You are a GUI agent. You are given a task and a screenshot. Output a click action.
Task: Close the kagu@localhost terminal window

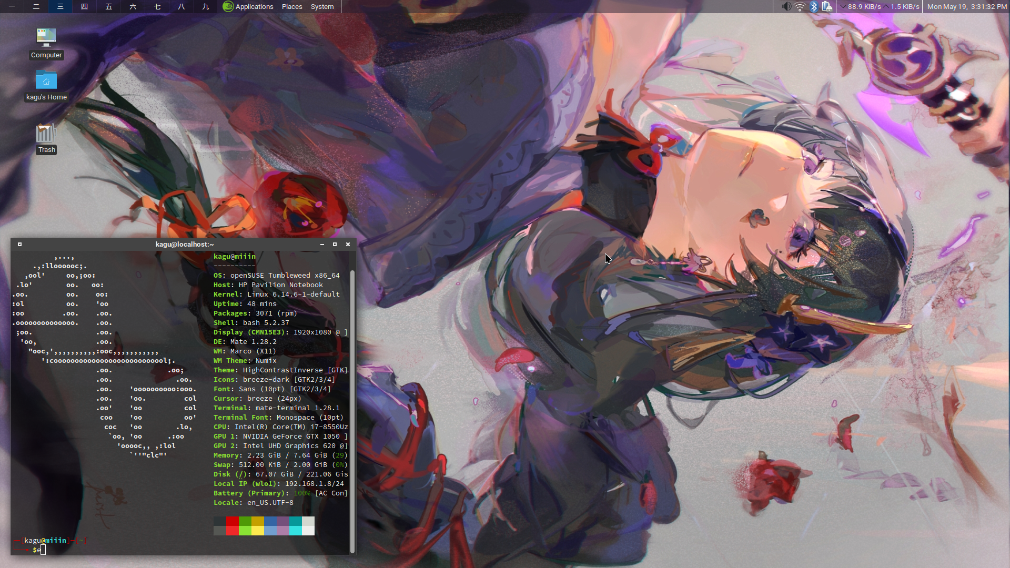[348, 244]
